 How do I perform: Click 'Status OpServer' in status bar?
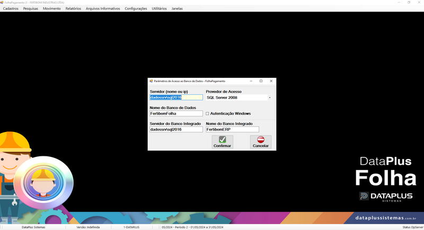(x=413, y=227)
